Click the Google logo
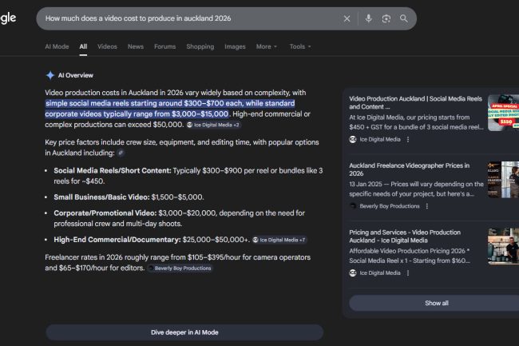The height and width of the screenshot is (346, 519). [8, 18]
